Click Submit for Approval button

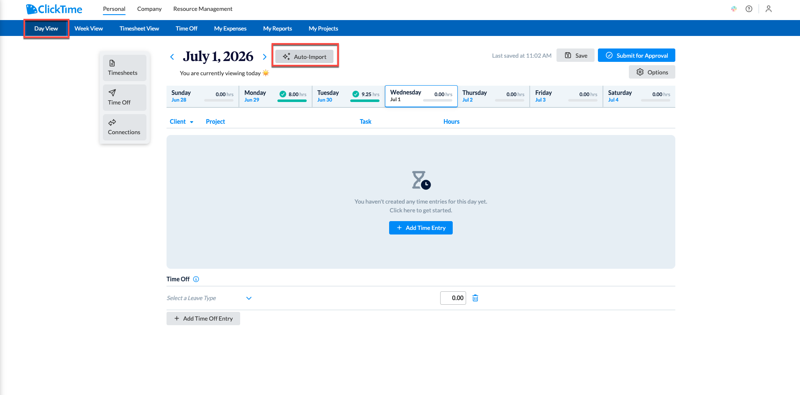coord(636,55)
